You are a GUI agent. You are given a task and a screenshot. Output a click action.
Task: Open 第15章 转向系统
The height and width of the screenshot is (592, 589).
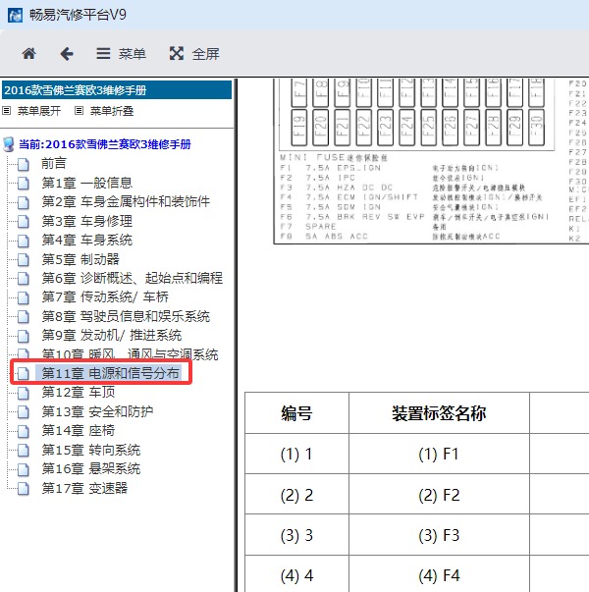[x=91, y=450]
